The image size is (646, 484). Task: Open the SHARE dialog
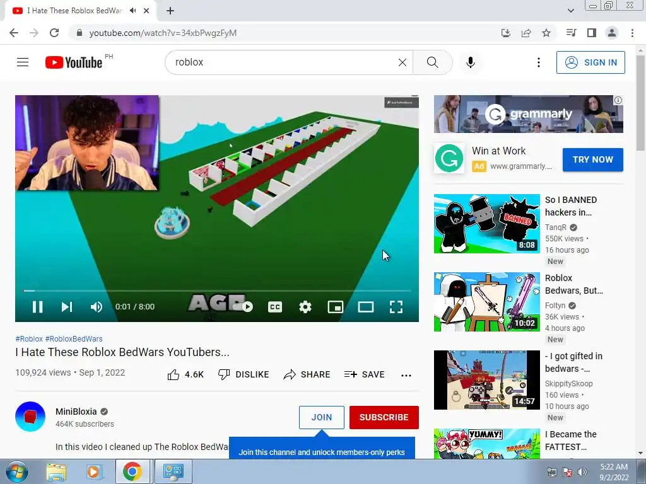tap(307, 374)
